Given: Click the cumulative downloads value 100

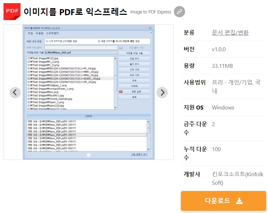Looking at the screenshot, I should (216, 149).
